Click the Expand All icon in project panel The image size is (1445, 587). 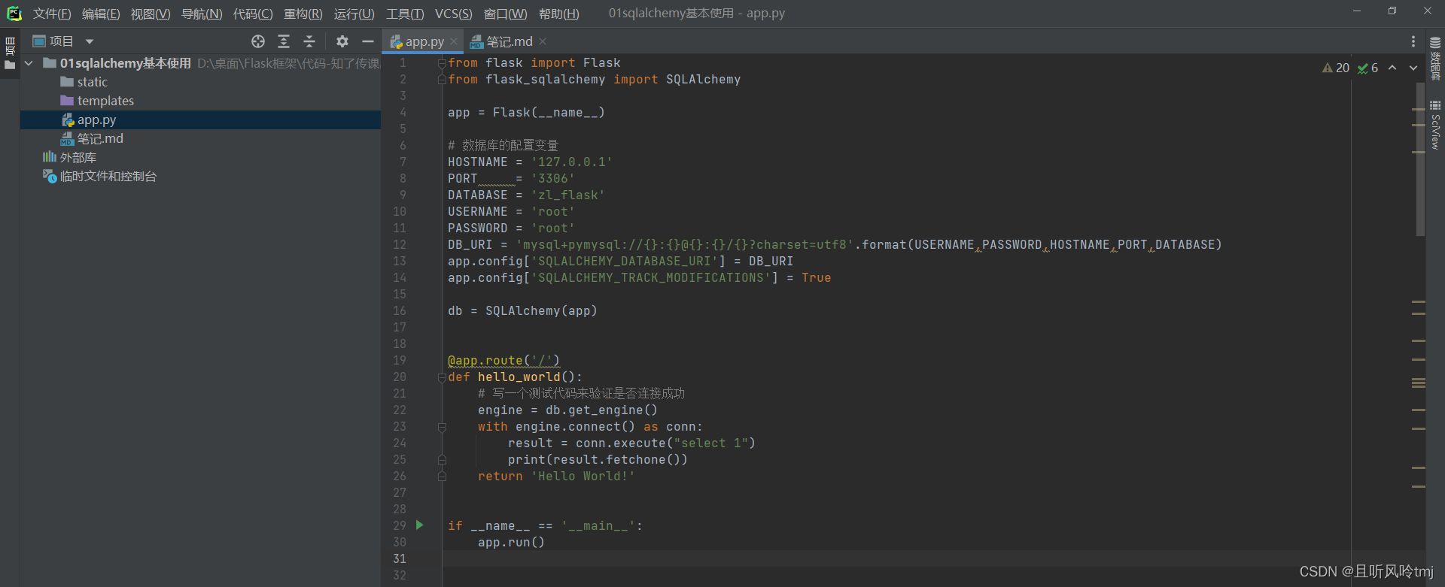click(284, 41)
